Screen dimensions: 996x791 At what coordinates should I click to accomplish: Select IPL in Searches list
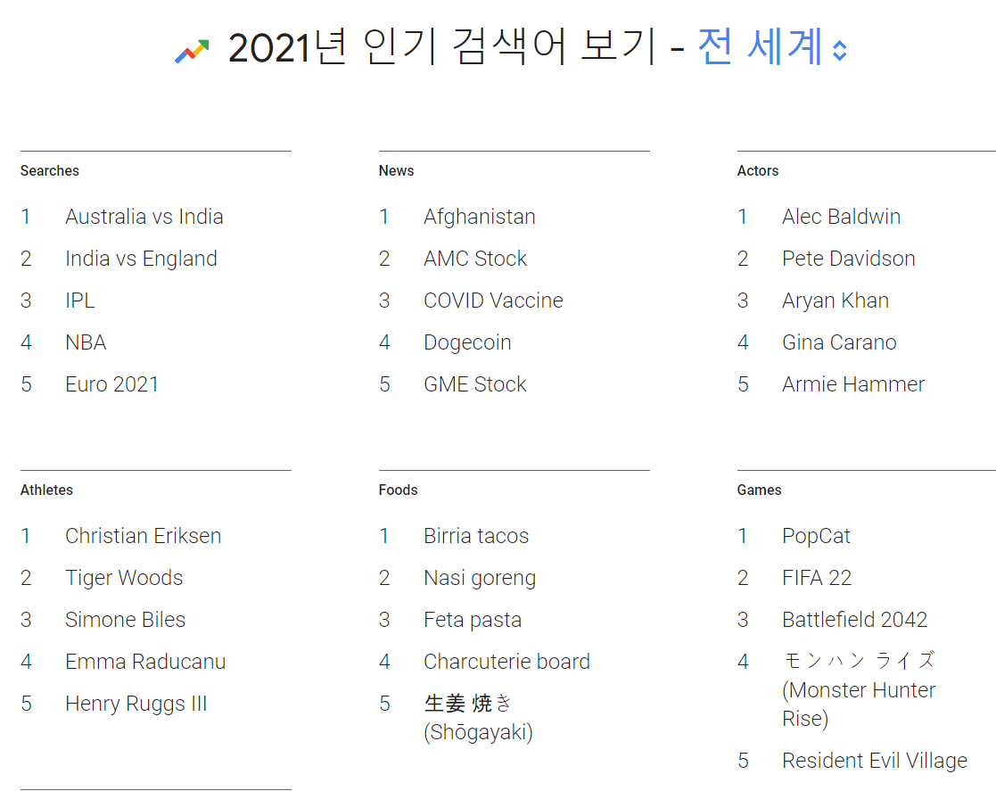[80, 301]
